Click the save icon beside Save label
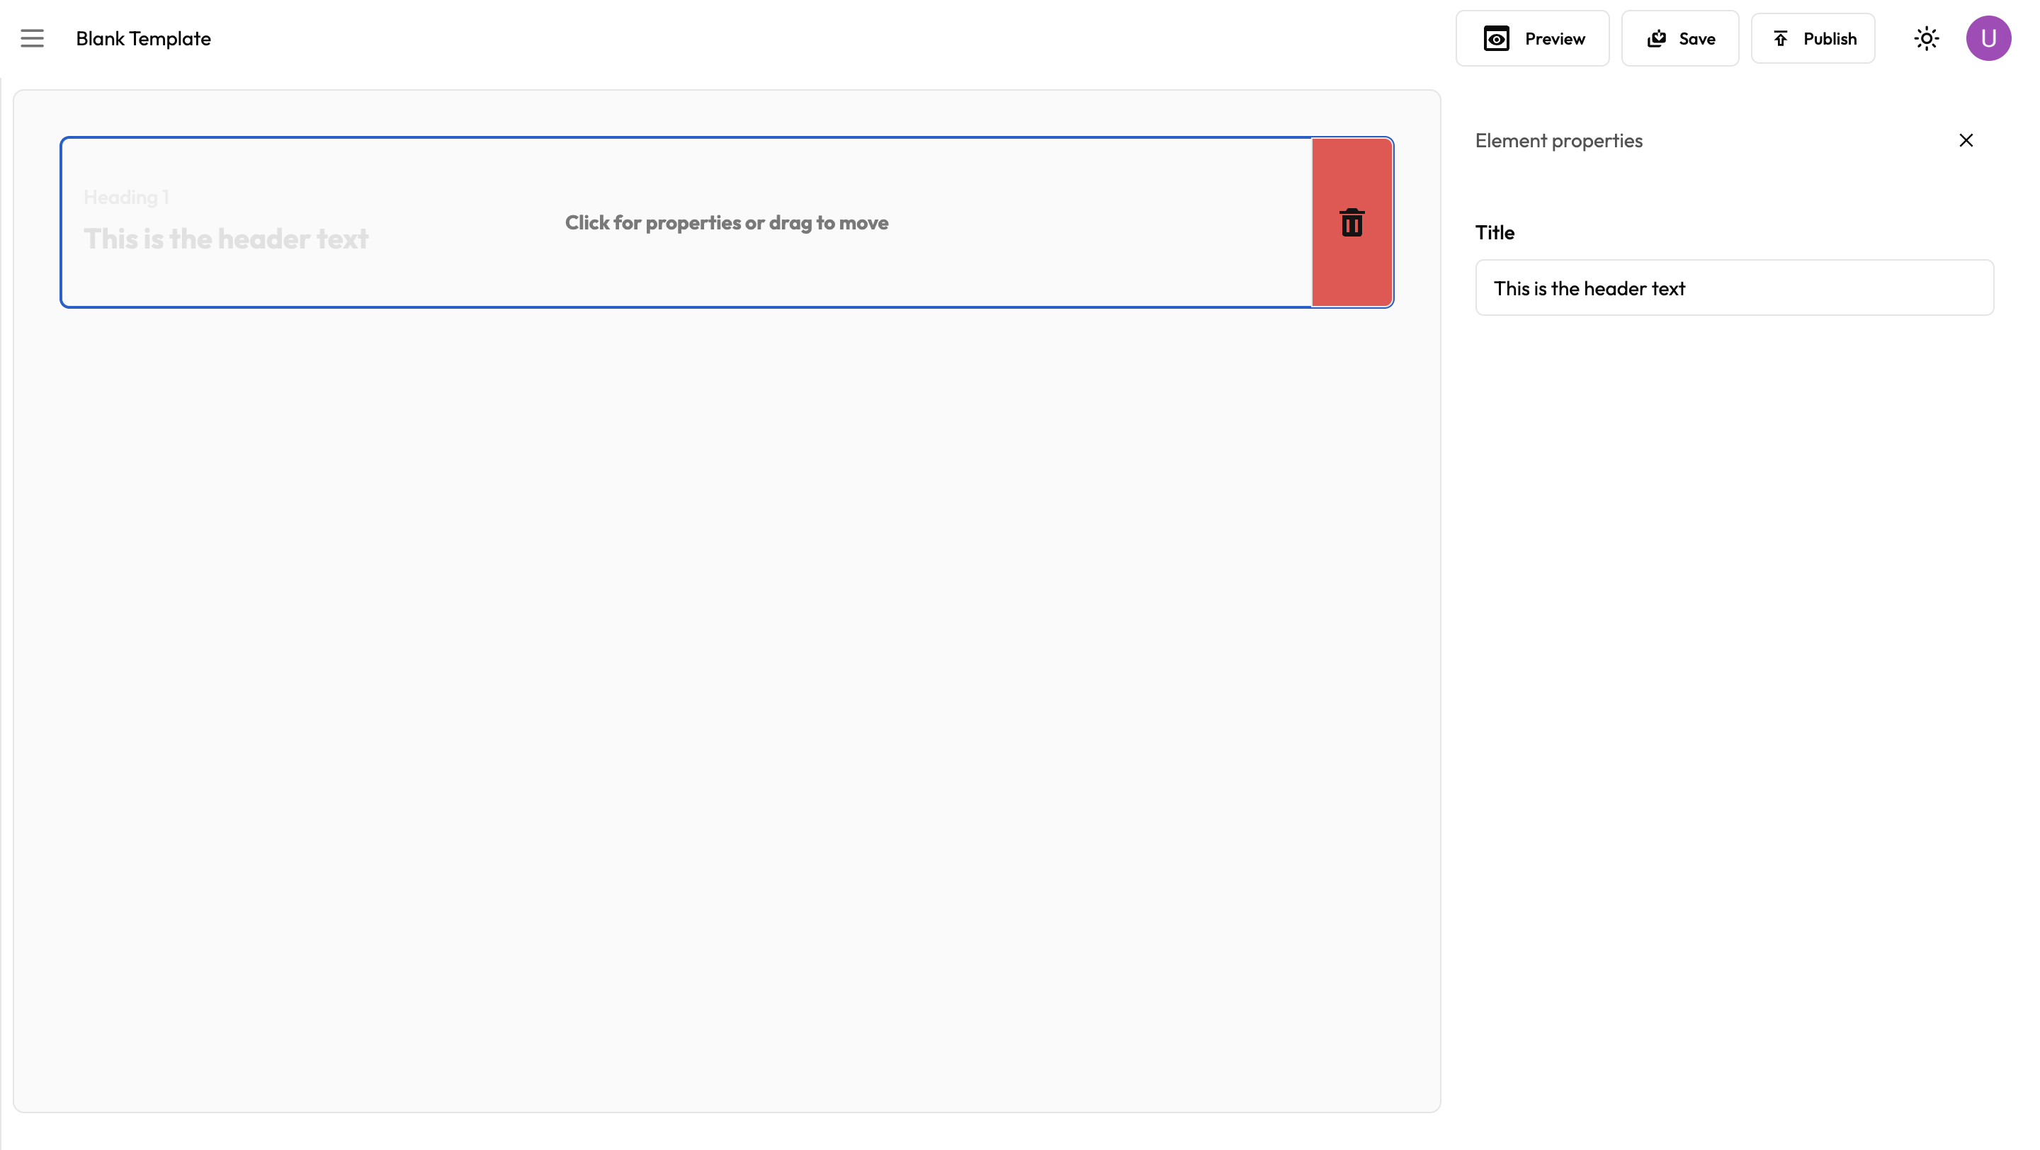 click(1657, 39)
